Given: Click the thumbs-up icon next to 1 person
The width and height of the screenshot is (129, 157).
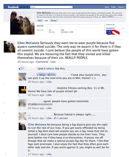Looking at the screenshot, I should [x=55, y=118].
